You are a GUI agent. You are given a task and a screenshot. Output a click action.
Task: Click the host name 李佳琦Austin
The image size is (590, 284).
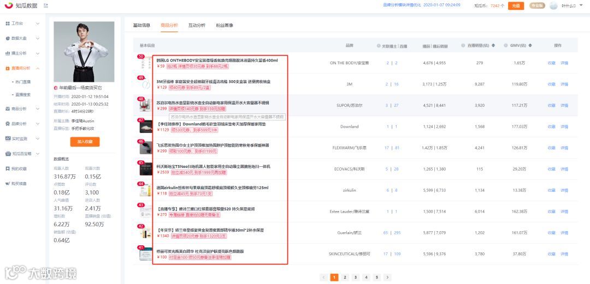pyautogui.click(x=83, y=121)
